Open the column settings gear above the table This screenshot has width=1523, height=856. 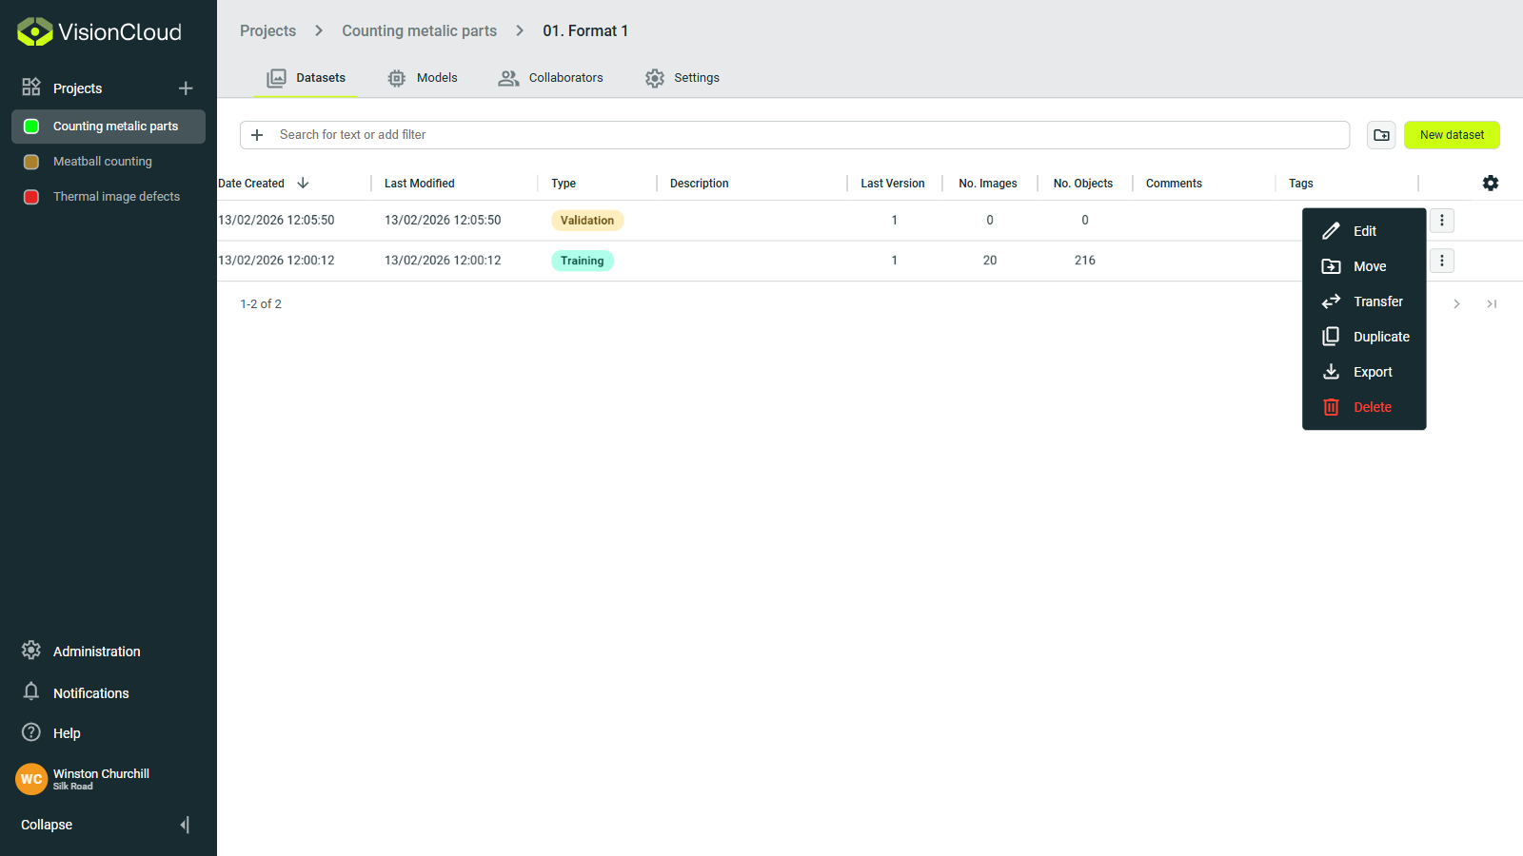click(x=1491, y=183)
